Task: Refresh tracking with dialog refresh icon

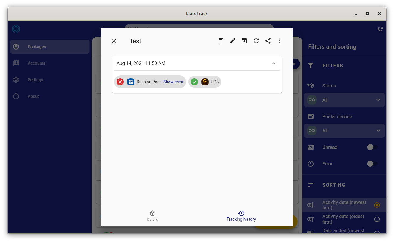Action: click(256, 41)
